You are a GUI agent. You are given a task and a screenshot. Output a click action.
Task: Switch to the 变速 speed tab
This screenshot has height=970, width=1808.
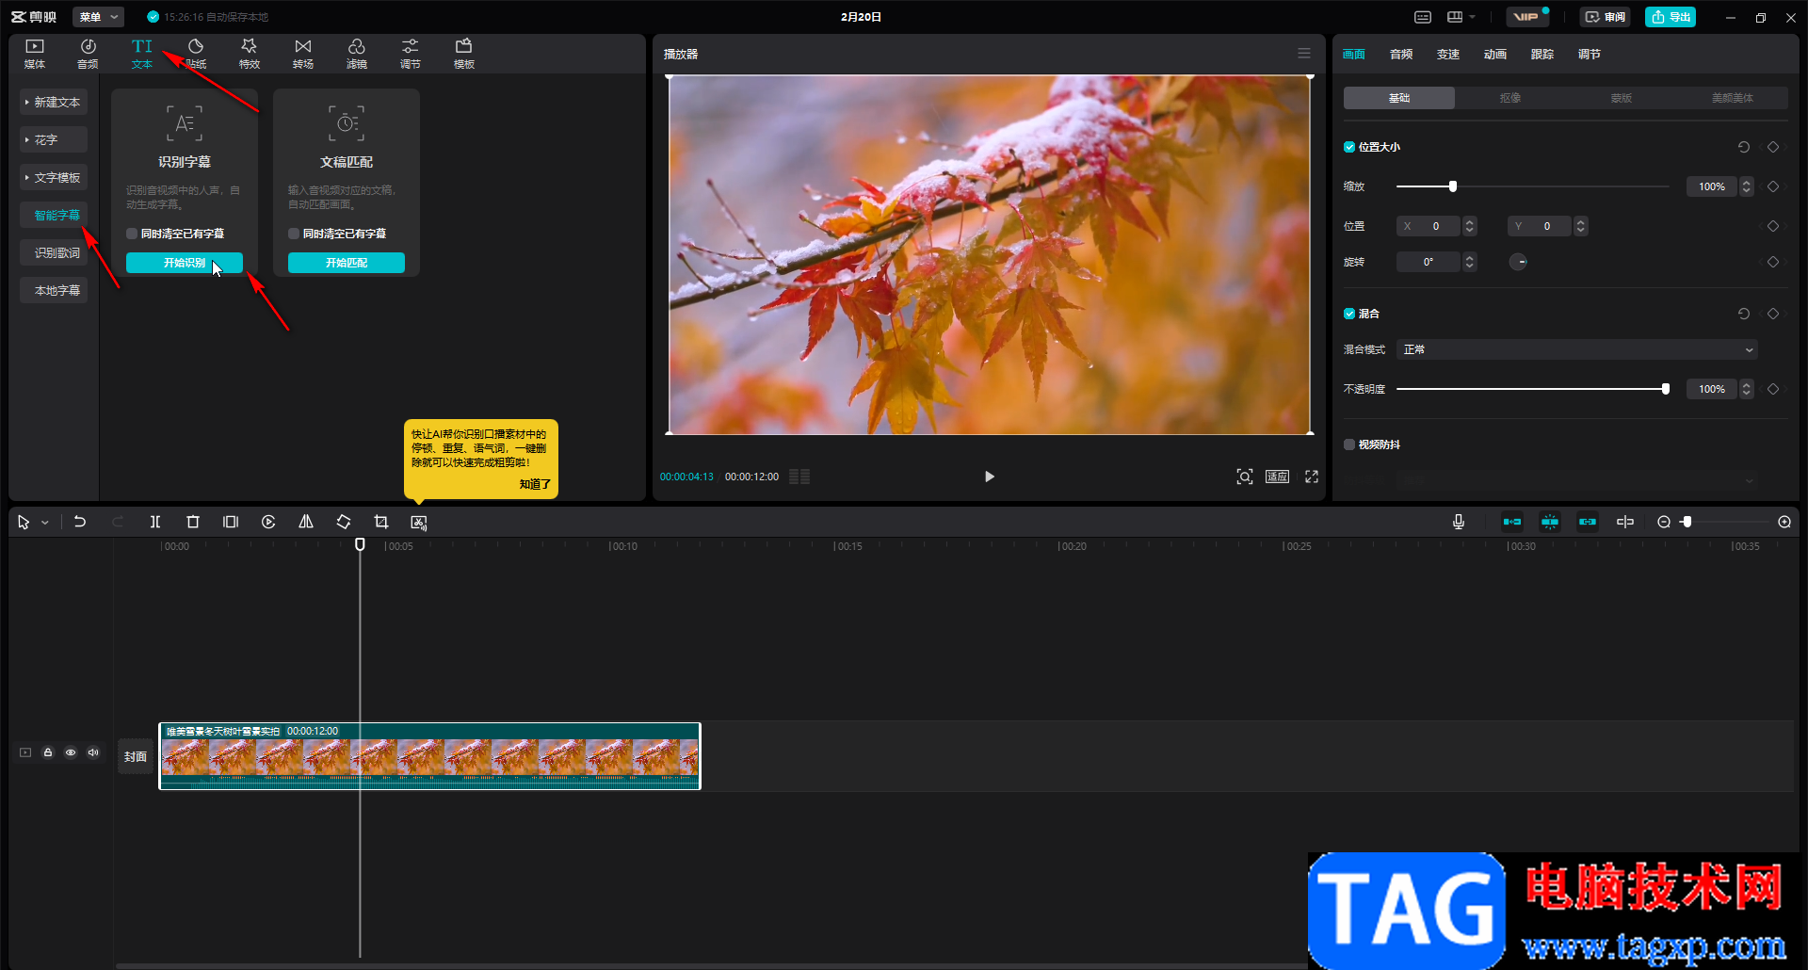[1447, 55]
